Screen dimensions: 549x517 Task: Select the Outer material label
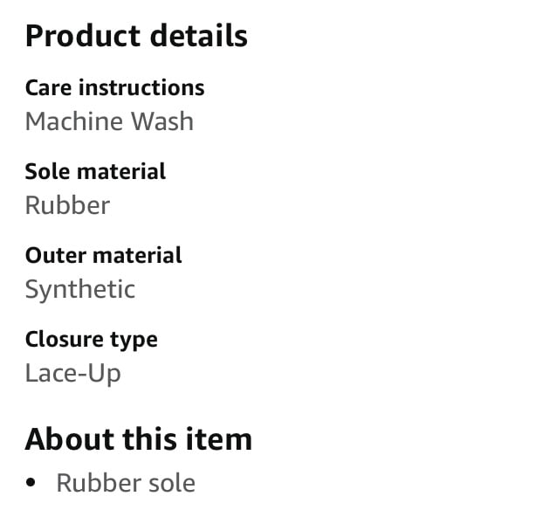click(x=103, y=255)
